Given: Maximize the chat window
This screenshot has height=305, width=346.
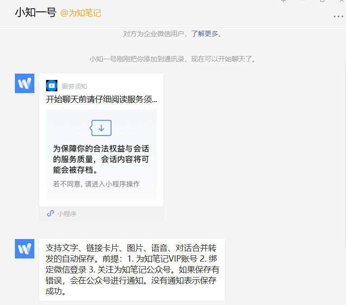Looking at the screenshot, I should coord(322,1).
